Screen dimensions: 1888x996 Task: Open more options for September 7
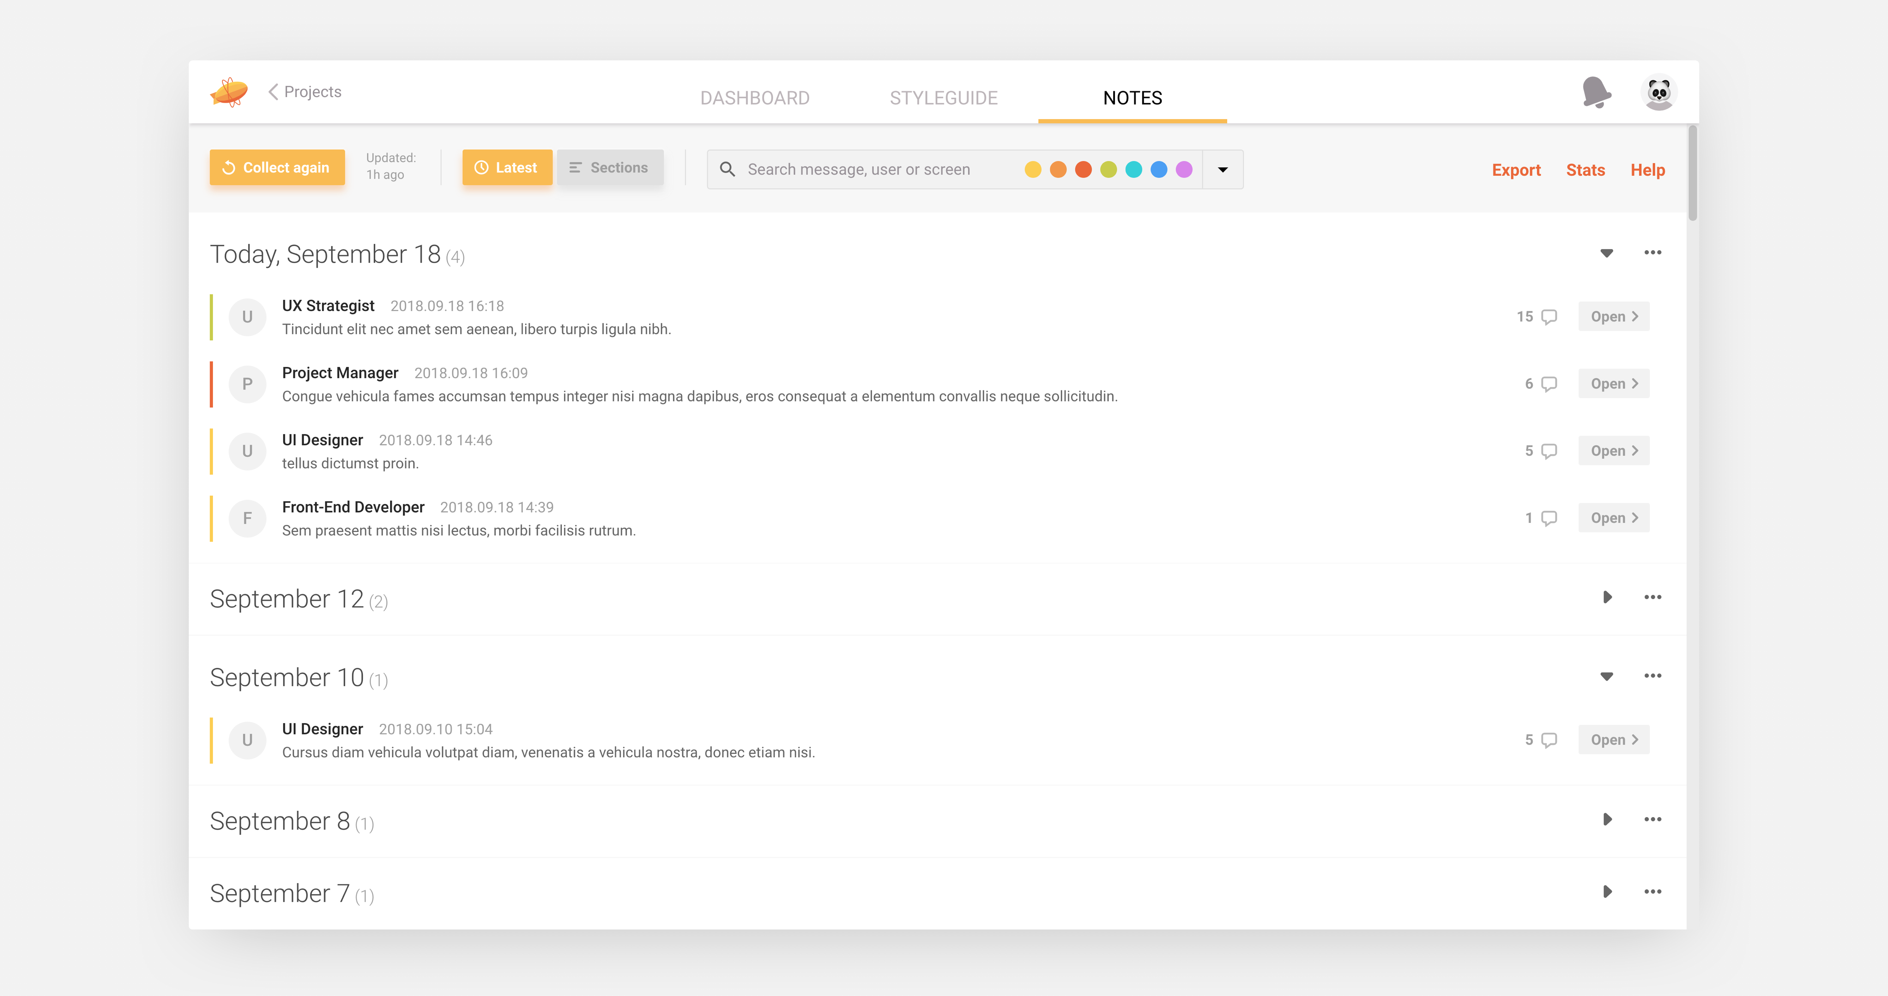click(1653, 892)
